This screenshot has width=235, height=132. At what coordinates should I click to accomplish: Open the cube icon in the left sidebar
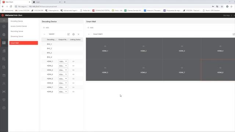[4, 27]
